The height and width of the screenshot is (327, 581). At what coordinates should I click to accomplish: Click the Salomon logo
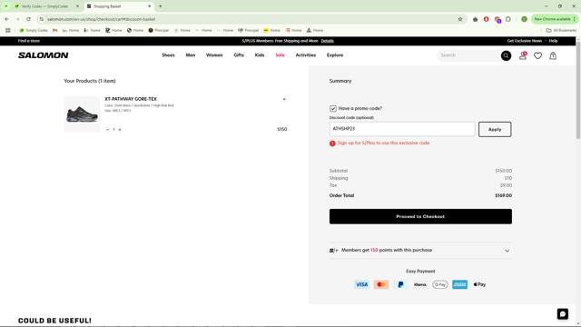(x=43, y=55)
